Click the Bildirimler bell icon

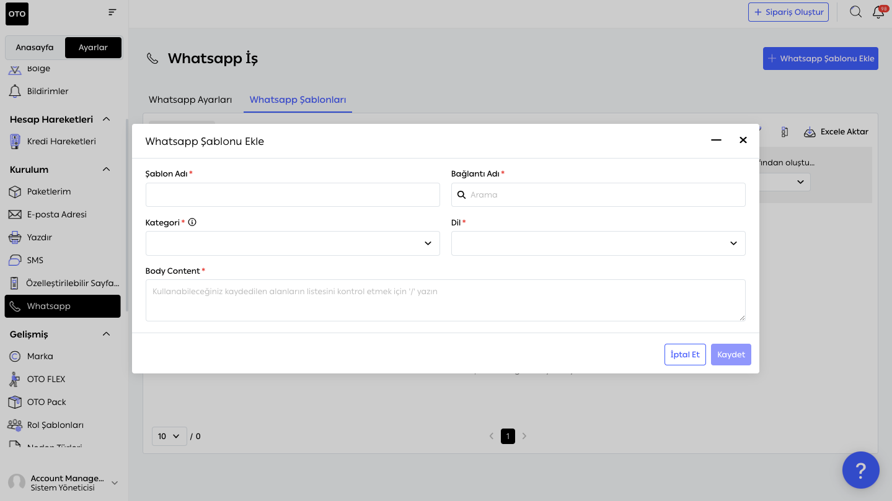pyautogui.click(x=15, y=91)
